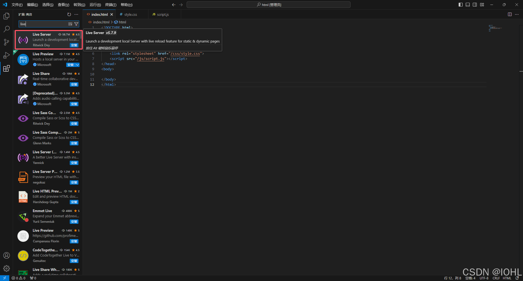The width and height of the screenshot is (523, 281).
Task: Open the Accounts menu icon
Action: pos(7,255)
